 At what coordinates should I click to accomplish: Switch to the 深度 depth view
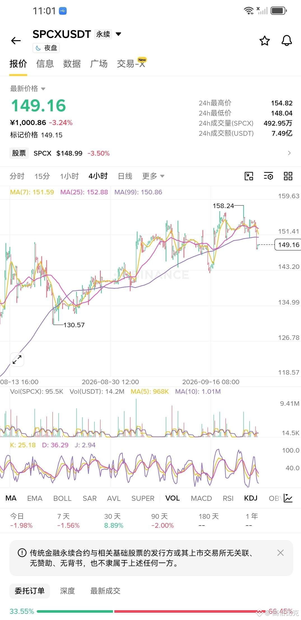click(x=67, y=591)
